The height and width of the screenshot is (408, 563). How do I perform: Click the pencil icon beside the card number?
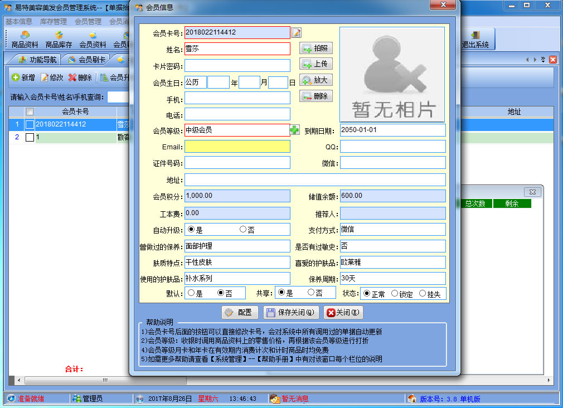[296, 32]
